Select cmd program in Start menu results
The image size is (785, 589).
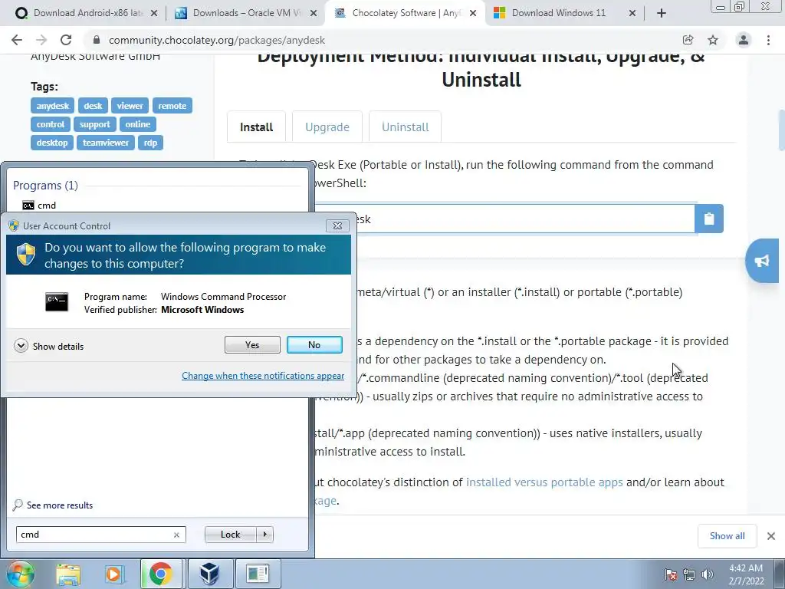click(40, 206)
